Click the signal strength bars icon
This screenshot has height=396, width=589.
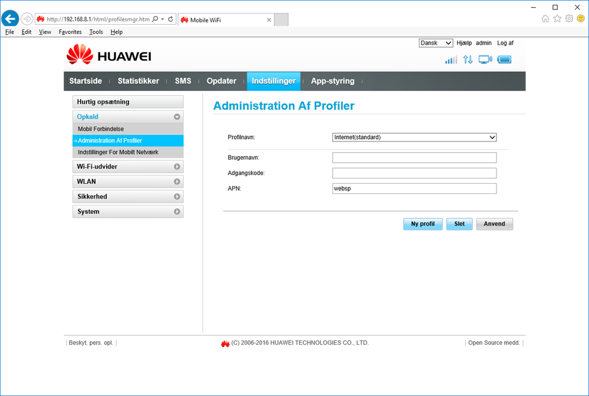(x=451, y=60)
